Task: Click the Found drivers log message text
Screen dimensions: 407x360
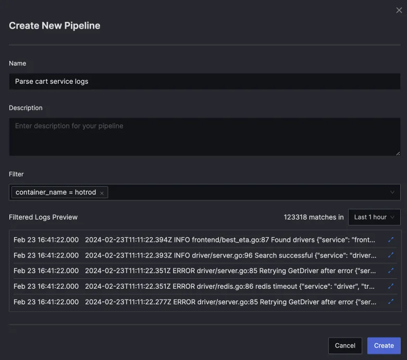Action: (230, 240)
